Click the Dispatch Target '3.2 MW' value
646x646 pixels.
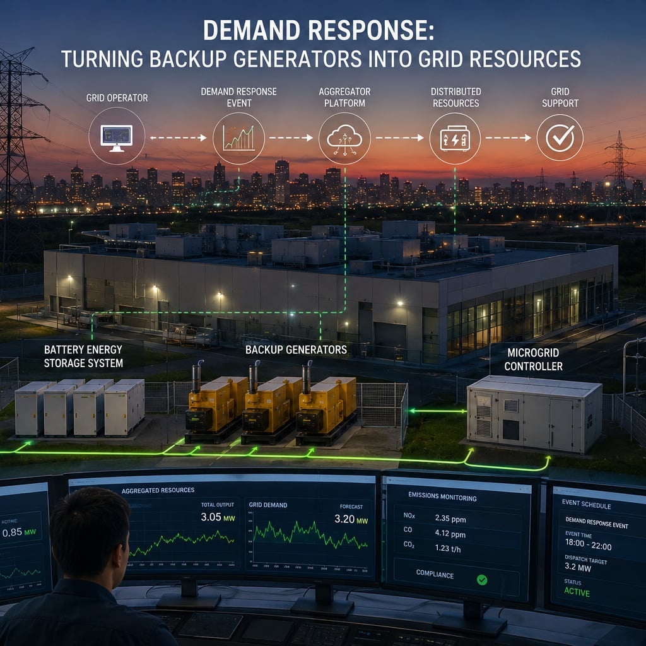578,567
